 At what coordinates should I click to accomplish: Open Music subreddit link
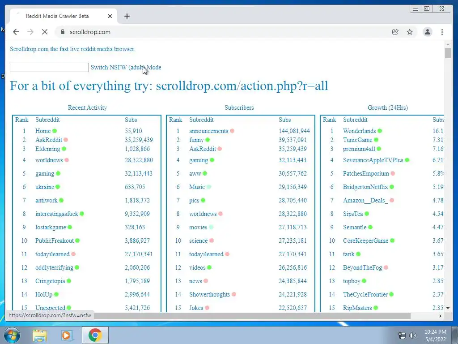pyautogui.click(x=197, y=187)
